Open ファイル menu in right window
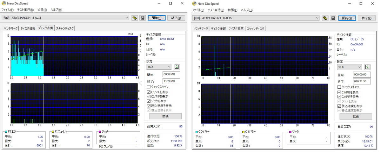 point(199,10)
